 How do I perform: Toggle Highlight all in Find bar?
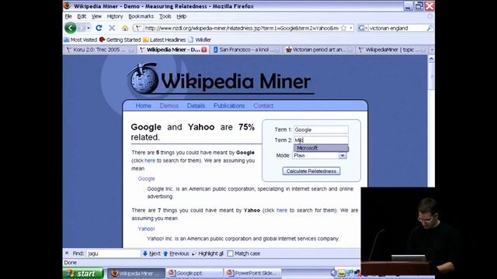207,253
